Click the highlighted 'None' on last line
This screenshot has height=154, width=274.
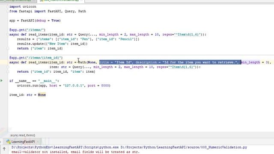(x=42, y=95)
